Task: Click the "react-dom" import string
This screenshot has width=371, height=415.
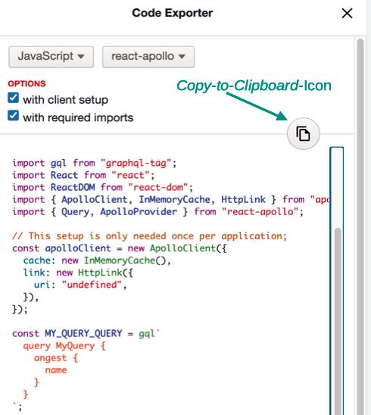Action: pyautogui.click(x=158, y=187)
